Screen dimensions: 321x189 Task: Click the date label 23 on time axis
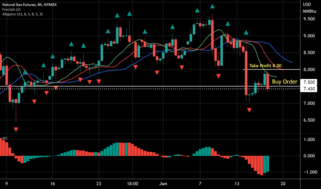[x=99, y=184]
